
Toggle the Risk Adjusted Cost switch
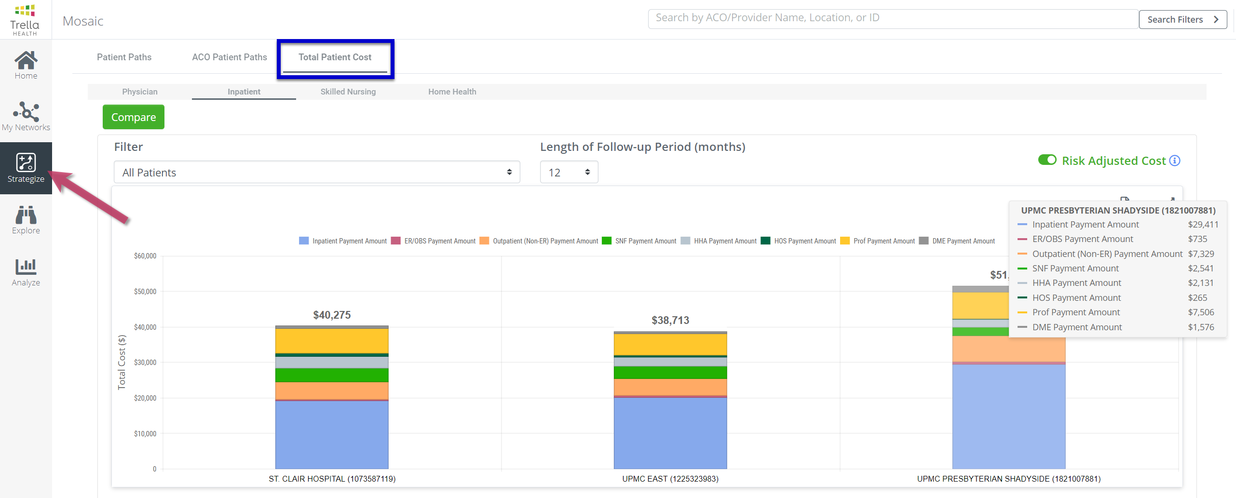click(1047, 160)
